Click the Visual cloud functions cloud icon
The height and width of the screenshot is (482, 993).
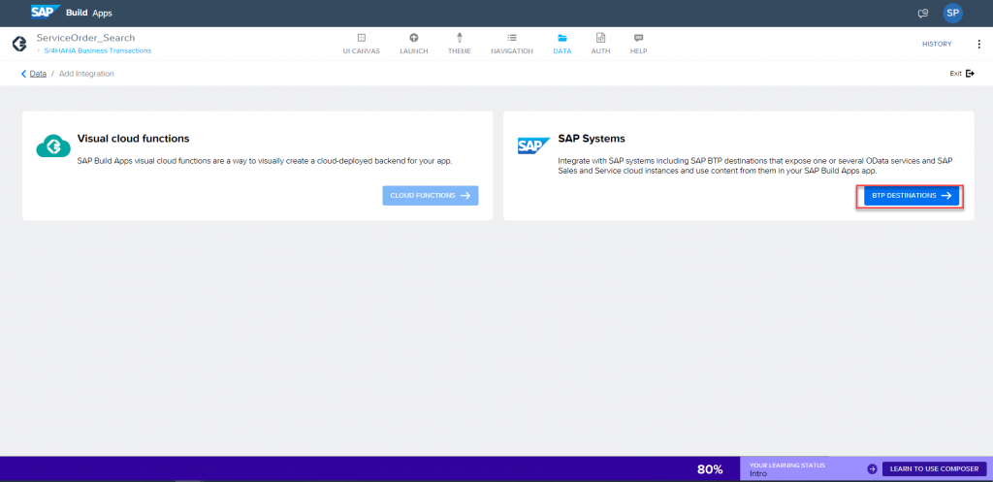coord(52,146)
